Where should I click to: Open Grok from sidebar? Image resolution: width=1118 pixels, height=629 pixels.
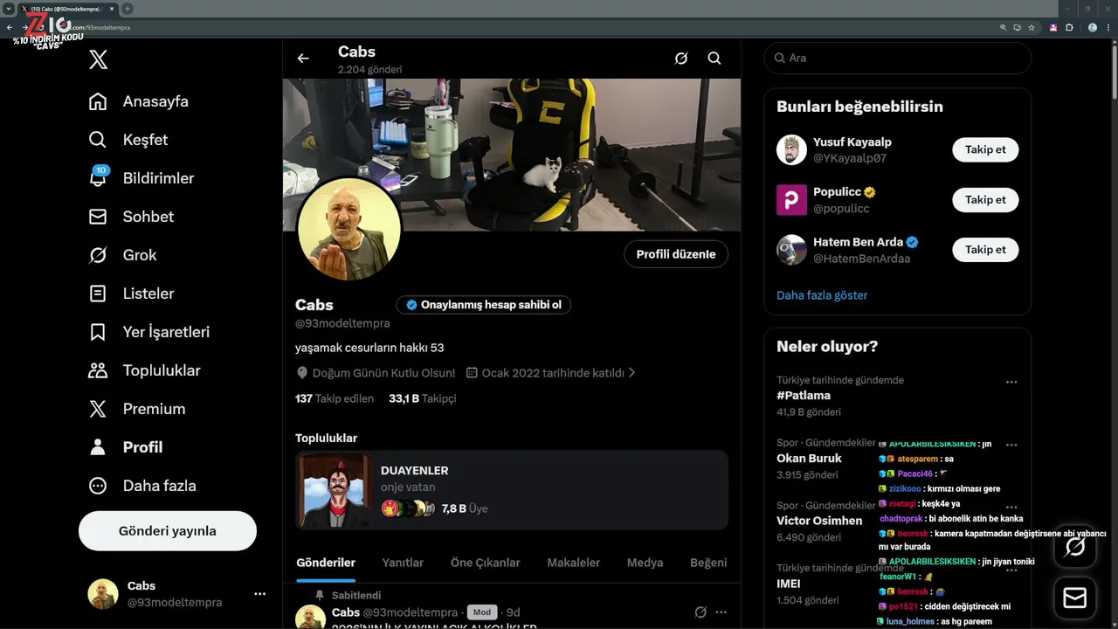(x=122, y=255)
